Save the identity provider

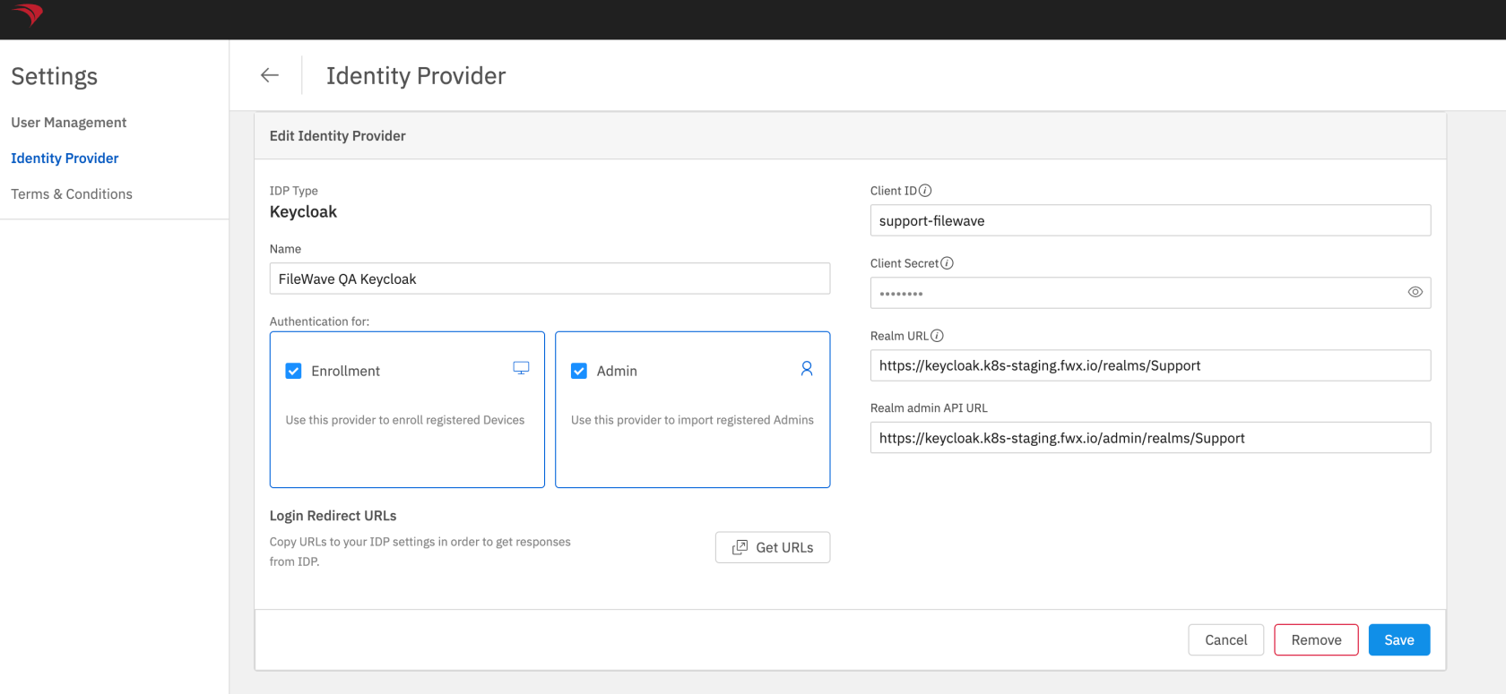[x=1398, y=639]
